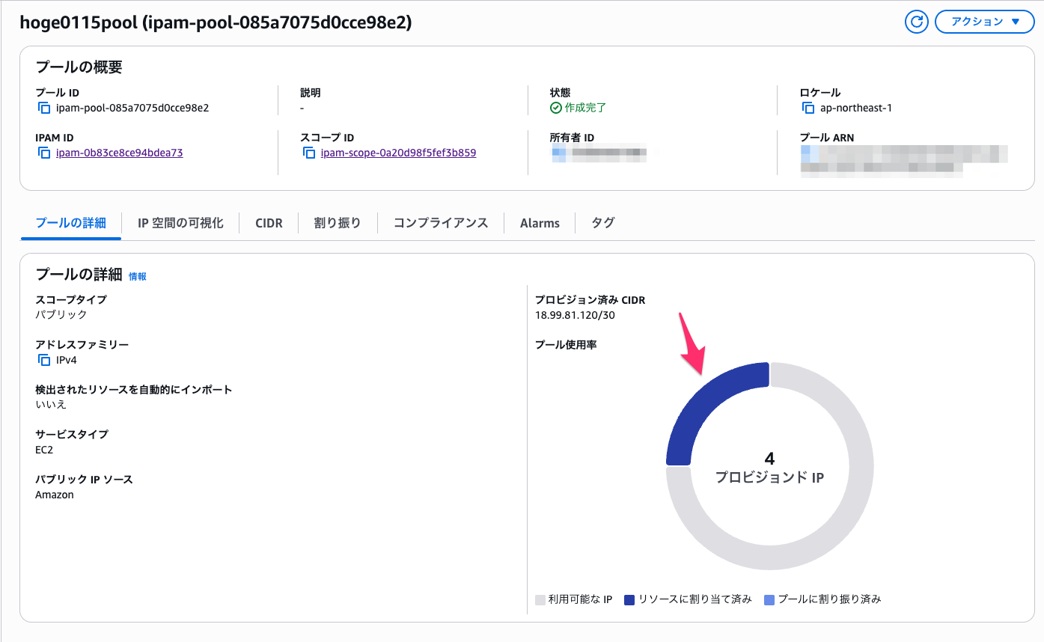Go to the Alarms tab
This screenshot has width=1044, height=642.
tap(540, 223)
